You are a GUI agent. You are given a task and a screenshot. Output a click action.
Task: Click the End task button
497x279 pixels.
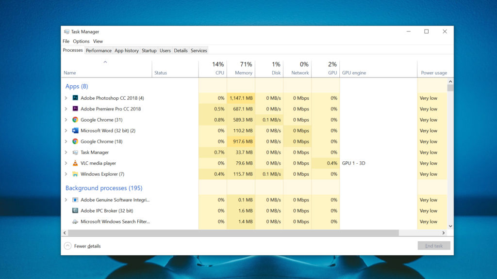click(434, 246)
